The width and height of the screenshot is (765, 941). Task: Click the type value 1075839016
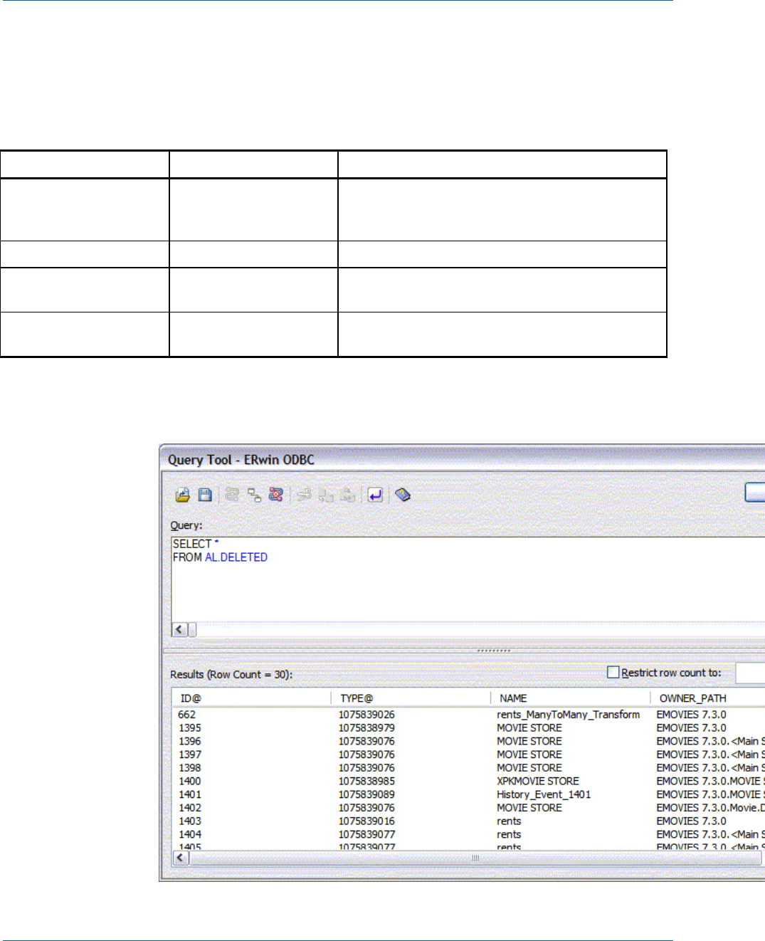pyautogui.click(x=366, y=821)
